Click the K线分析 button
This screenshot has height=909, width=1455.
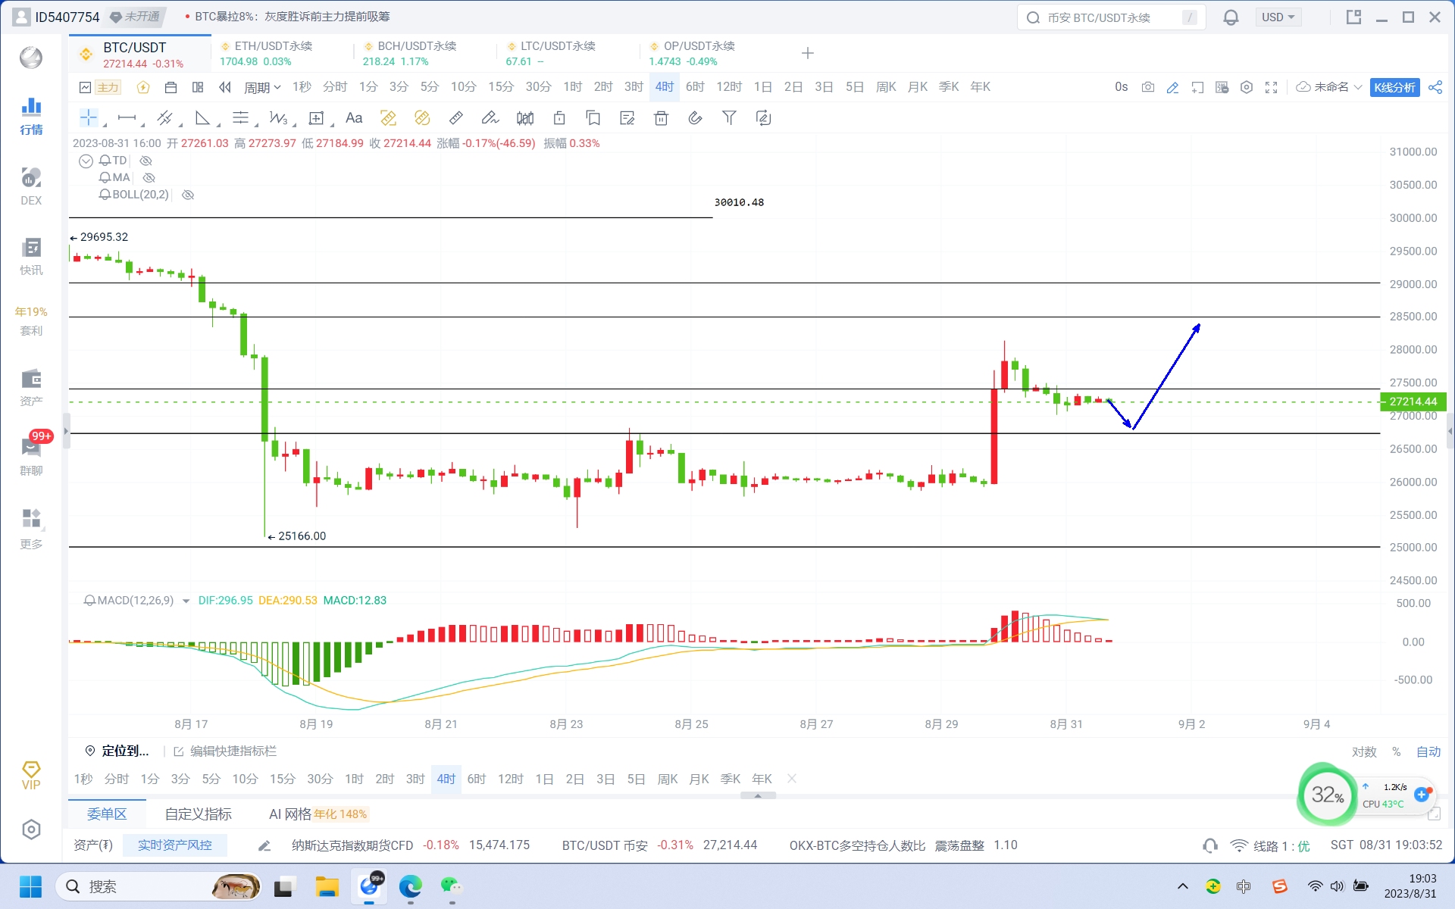point(1394,87)
